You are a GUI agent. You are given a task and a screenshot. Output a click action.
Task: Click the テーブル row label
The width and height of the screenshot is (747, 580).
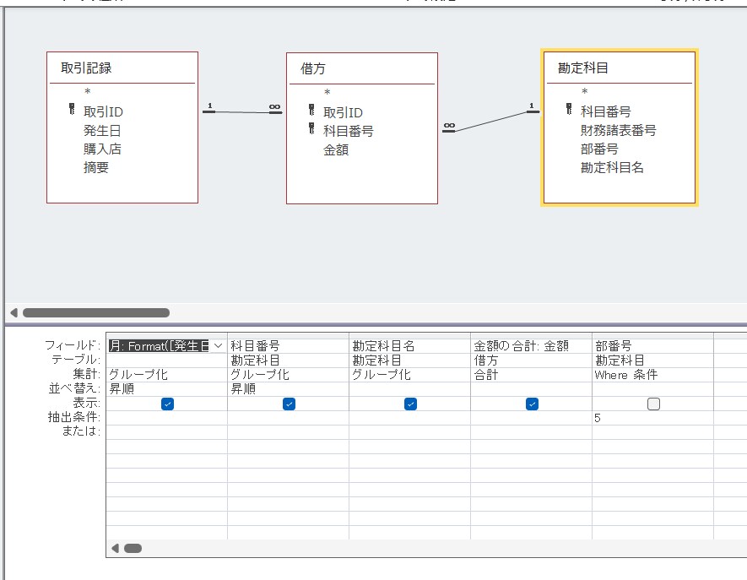point(76,360)
